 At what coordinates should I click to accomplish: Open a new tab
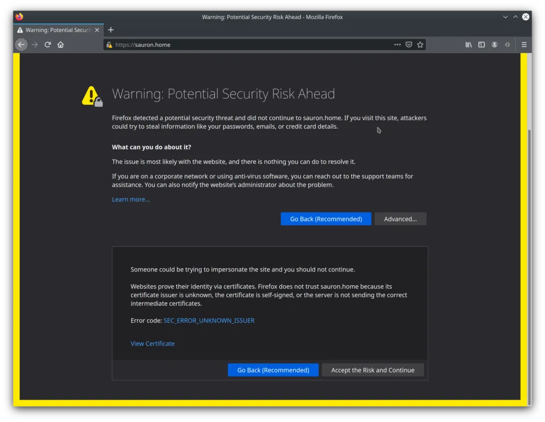pyautogui.click(x=111, y=30)
